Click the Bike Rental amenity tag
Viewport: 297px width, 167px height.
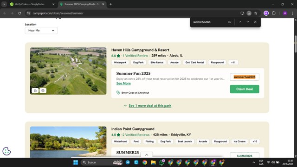coord(157,63)
